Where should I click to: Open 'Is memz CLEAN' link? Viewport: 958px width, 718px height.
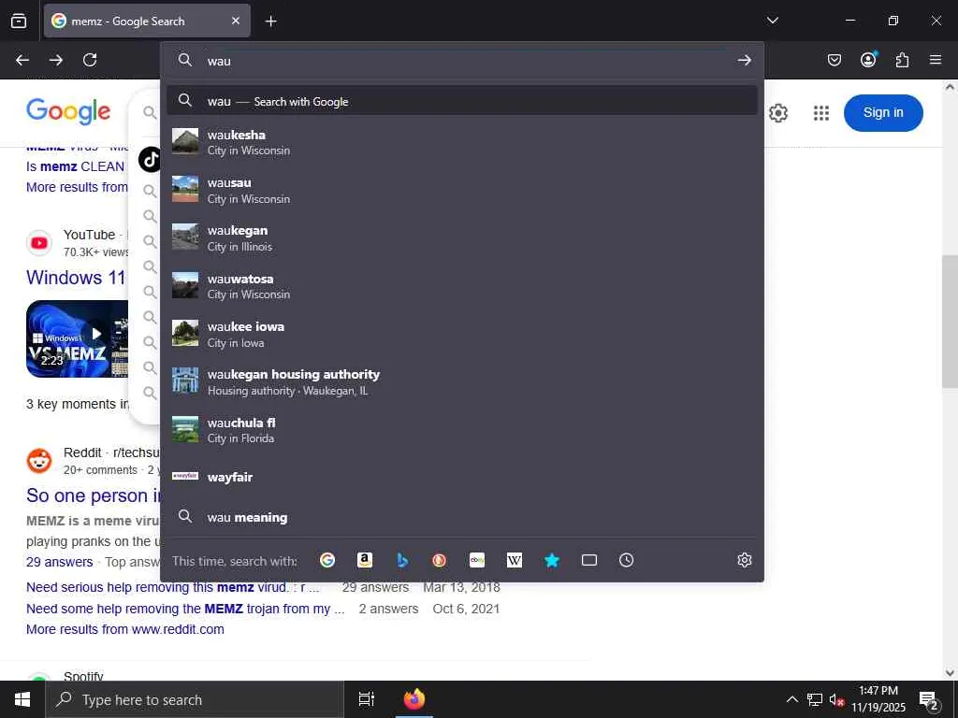click(x=75, y=166)
